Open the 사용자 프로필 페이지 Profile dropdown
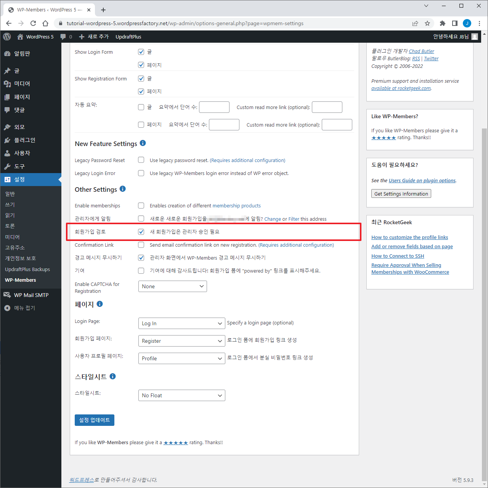The height and width of the screenshot is (488, 488). tap(182, 358)
